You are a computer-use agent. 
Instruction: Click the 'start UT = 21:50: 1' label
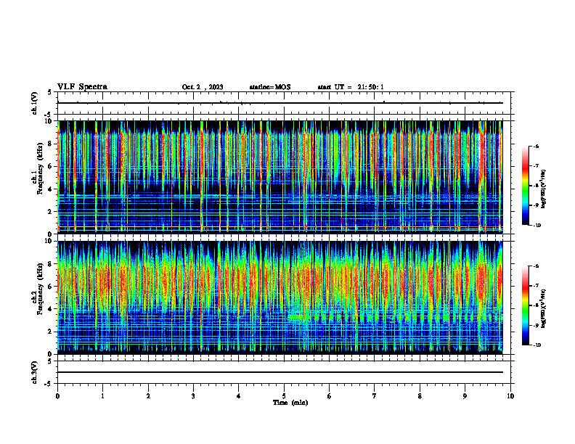pyautogui.click(x=351, y=87)
